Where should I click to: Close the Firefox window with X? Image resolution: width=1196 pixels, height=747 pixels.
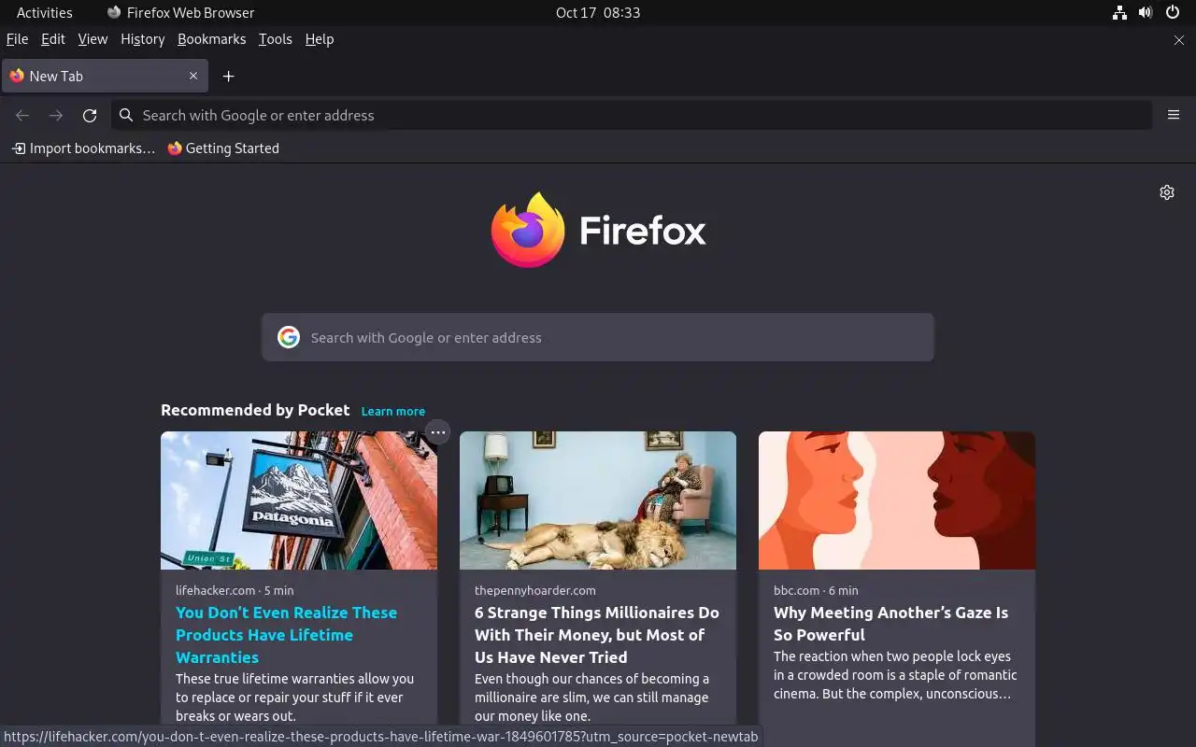[x=1179, y=40]
